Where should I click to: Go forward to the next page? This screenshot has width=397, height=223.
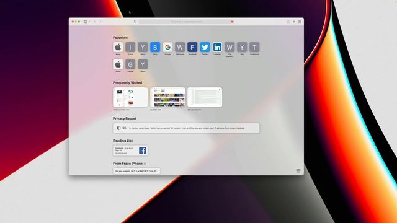tap(100, 22)
